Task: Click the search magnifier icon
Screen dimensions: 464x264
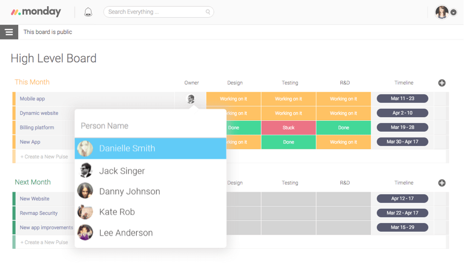Action: click(208, 12)
